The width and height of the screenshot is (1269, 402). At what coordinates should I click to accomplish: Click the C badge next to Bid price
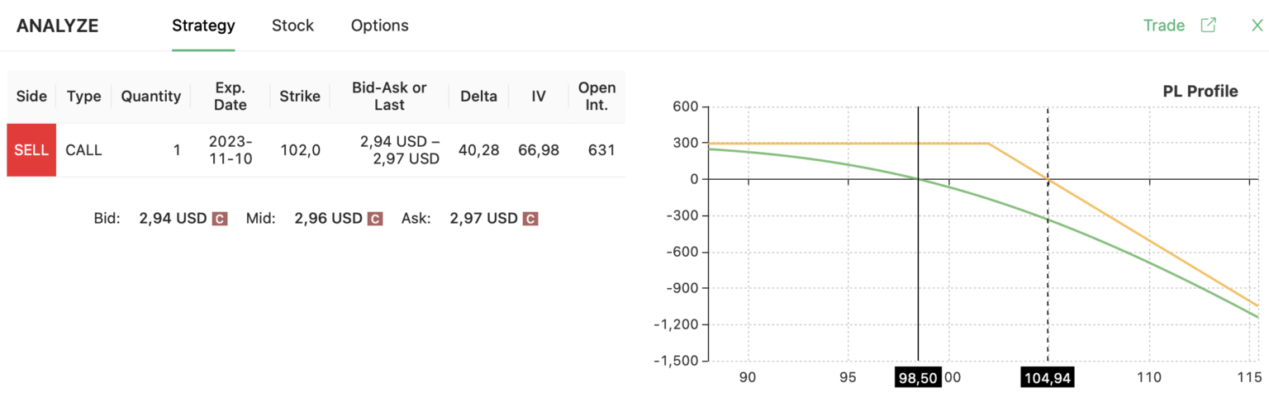point(220,219)
